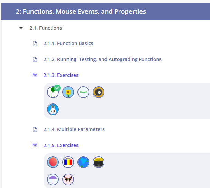Image resolution: width=210 pixels, height=188 pixels.
Task: Open the Romania flag exercise
Action: pos(68,162)
